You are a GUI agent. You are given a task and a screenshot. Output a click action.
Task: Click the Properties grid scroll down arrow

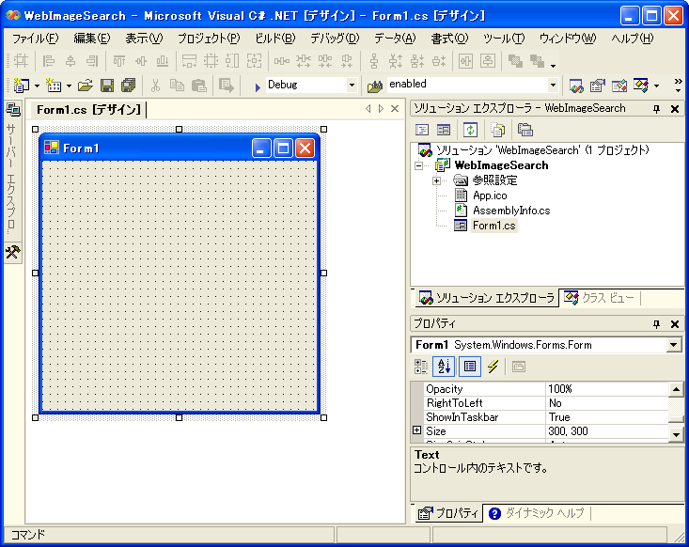[x=676, y=434]
